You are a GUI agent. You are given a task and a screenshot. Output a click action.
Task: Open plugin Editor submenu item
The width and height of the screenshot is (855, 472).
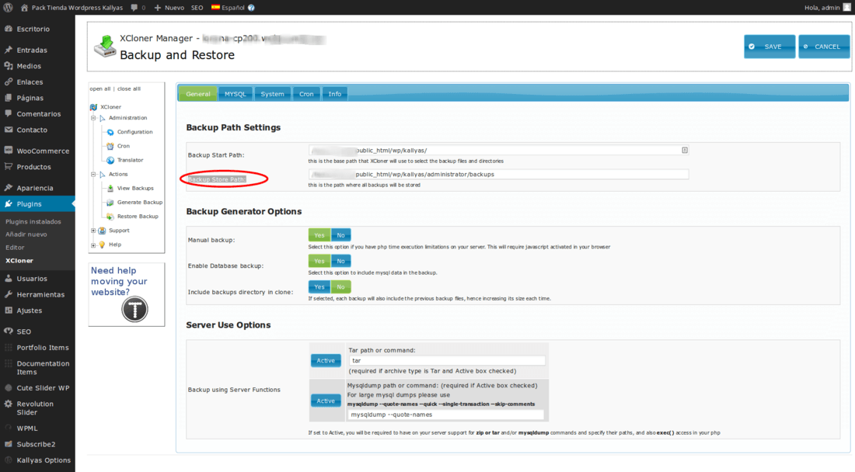[x=16, y=248]
